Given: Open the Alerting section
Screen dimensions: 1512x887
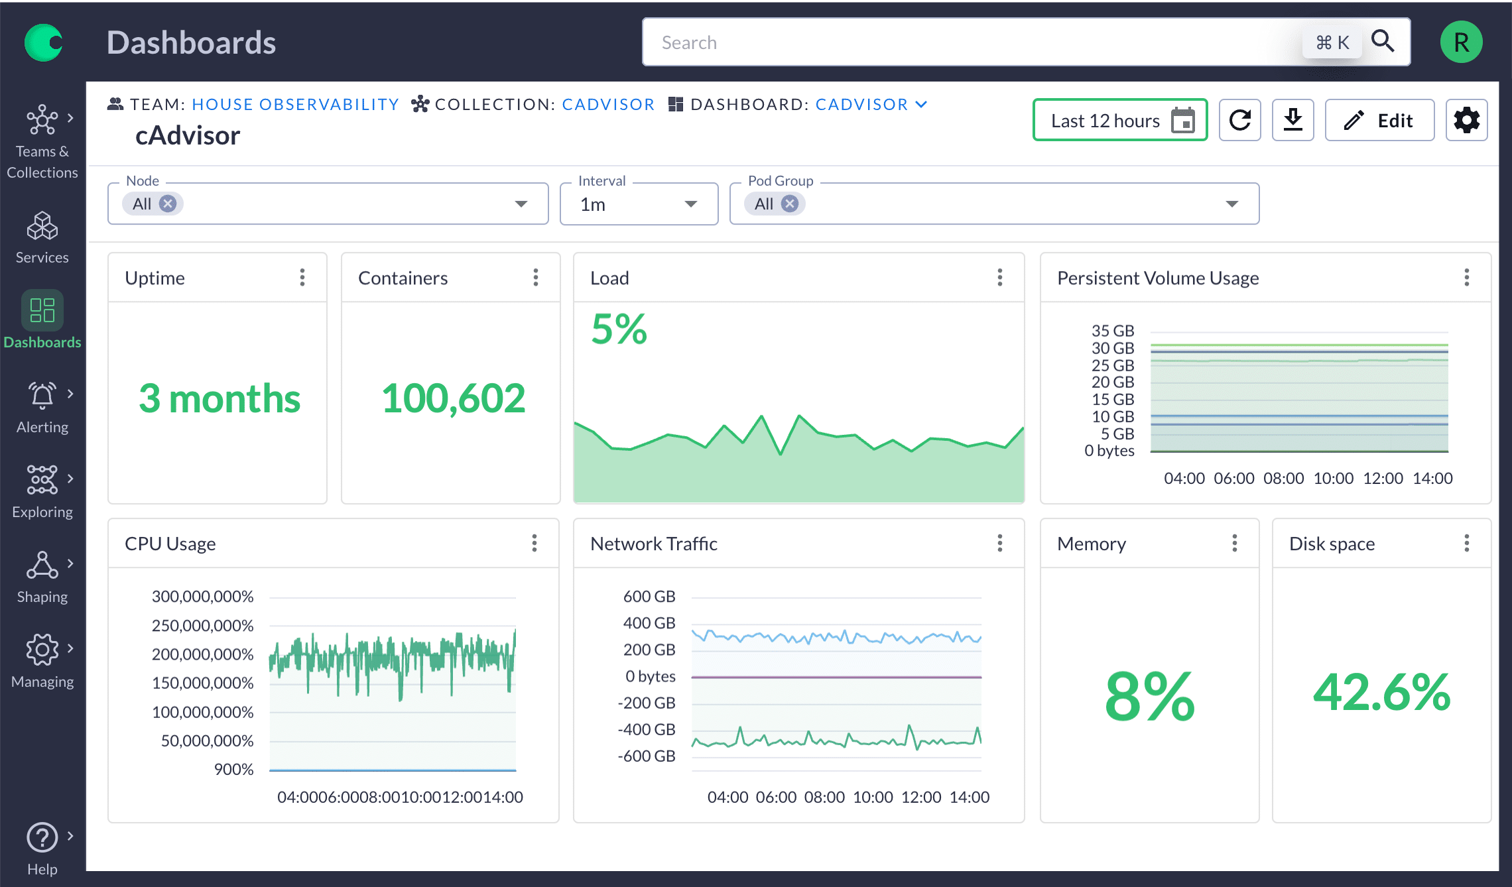Looking at the screenshot, I should coord(42,404).
